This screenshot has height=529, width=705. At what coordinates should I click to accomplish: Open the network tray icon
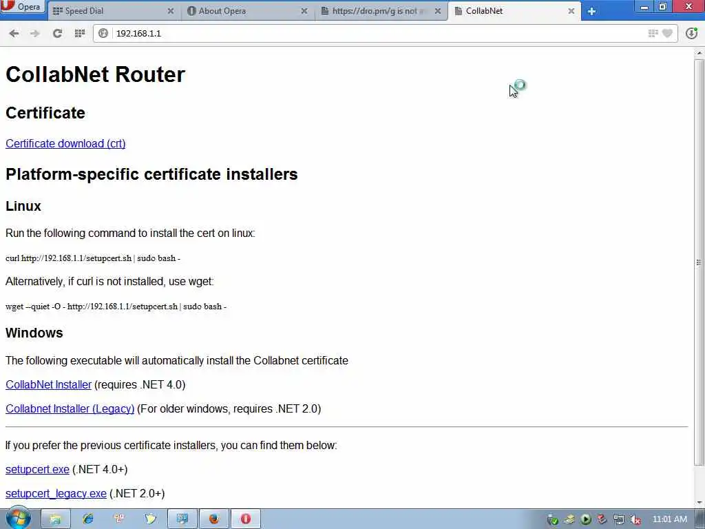[x=619, y=519]
